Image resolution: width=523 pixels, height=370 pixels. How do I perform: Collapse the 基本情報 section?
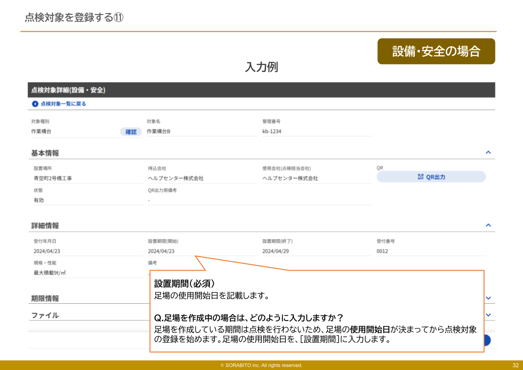click(488, 152)
